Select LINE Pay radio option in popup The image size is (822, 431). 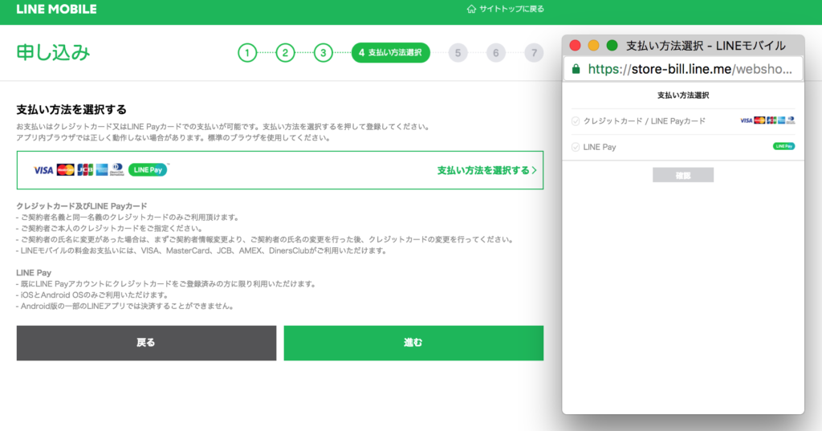(576, 148)
